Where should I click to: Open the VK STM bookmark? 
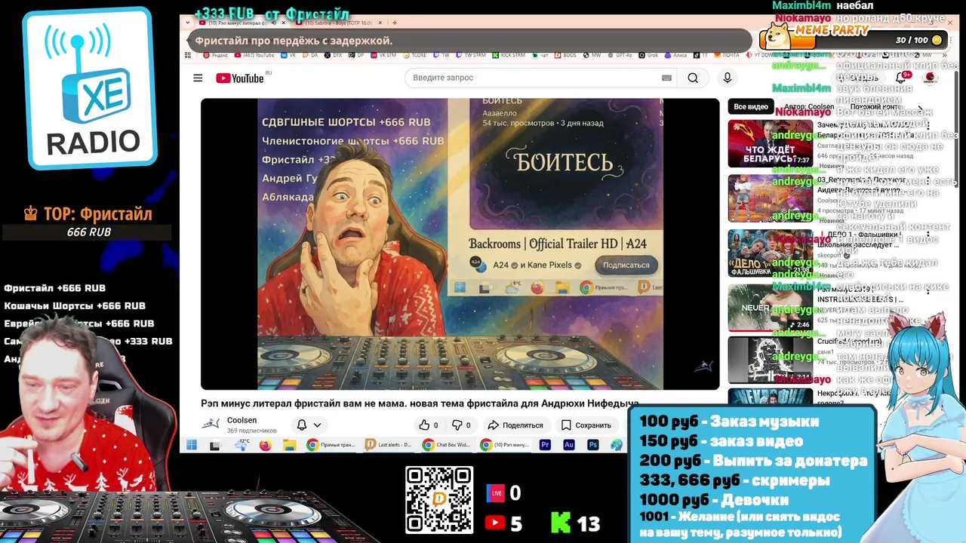(x=383, y=55)
